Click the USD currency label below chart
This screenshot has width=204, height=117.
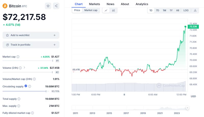click(x=193, y=96)
